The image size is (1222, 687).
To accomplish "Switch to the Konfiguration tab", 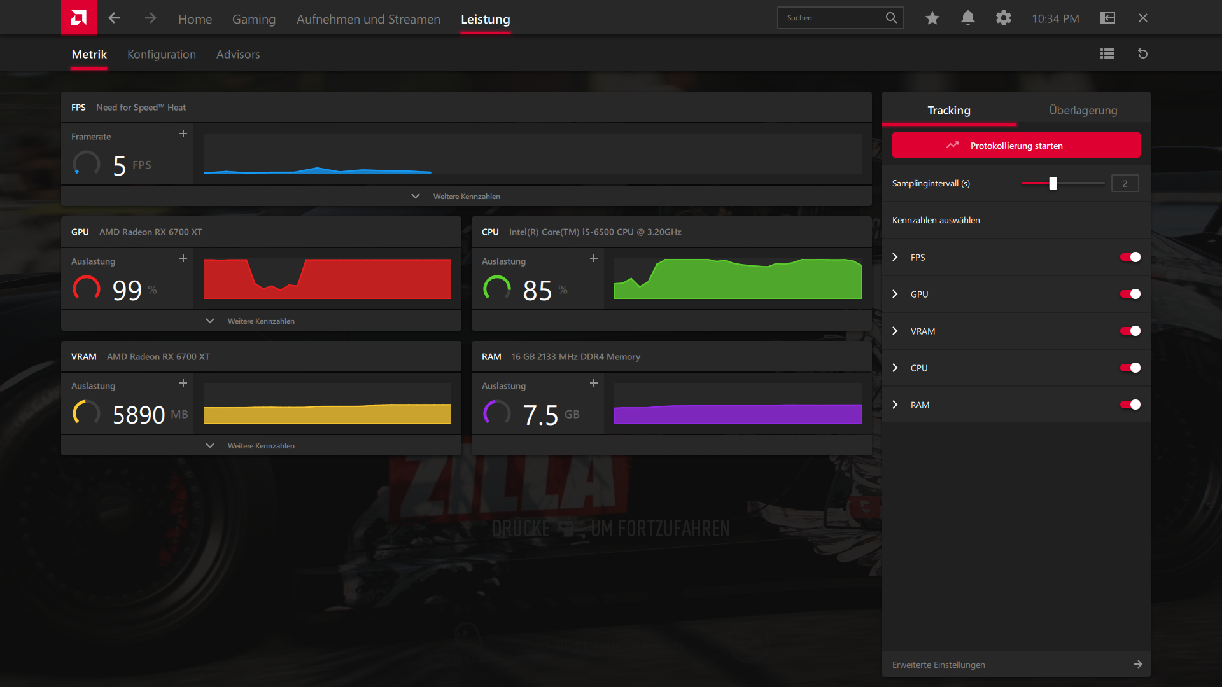I will click(x=161, y=54).
